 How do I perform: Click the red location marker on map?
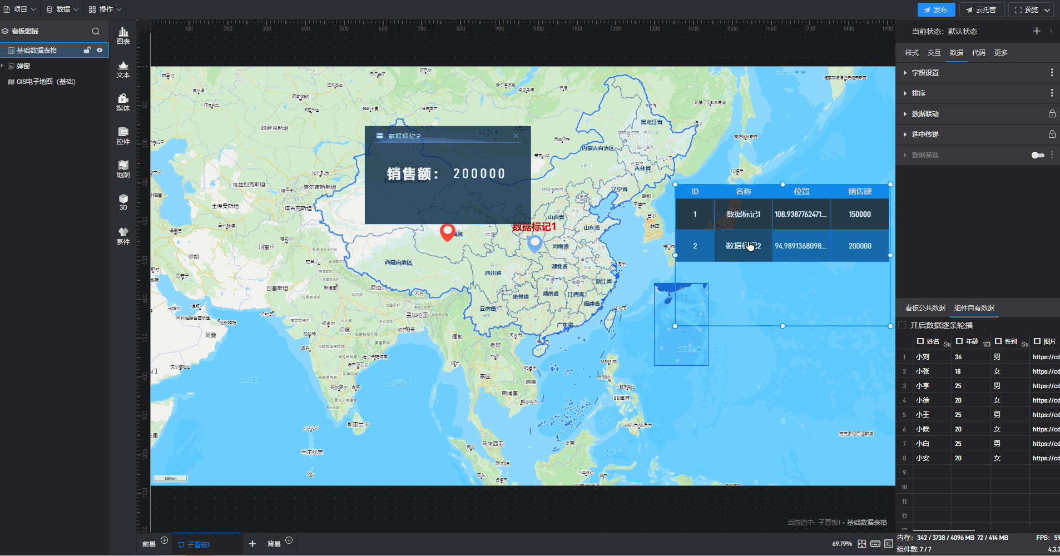coord(447,231)
